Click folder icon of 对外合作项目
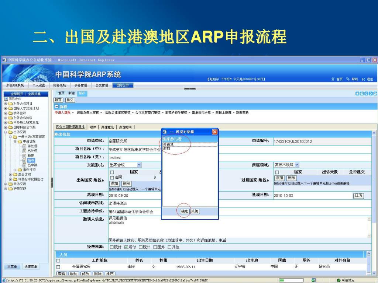Screen dimensions: 378x283 point(10,104)
